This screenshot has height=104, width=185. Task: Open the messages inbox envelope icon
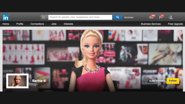[151, 17]
